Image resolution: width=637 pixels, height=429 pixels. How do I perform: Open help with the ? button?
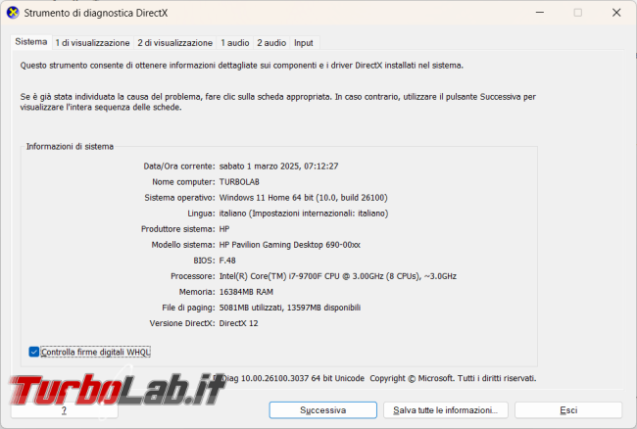[x=64, y=410]
